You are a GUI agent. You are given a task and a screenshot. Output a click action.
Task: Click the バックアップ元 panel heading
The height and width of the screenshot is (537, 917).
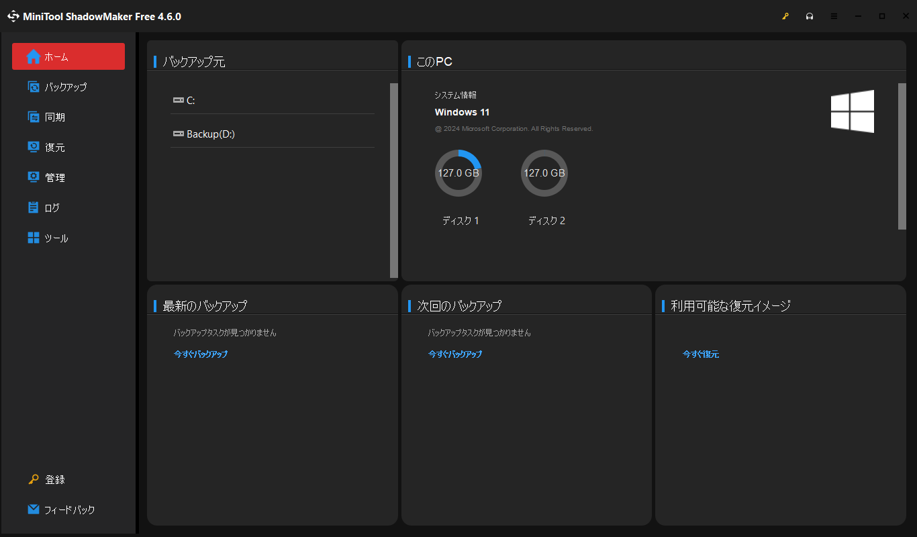point(194,62)
